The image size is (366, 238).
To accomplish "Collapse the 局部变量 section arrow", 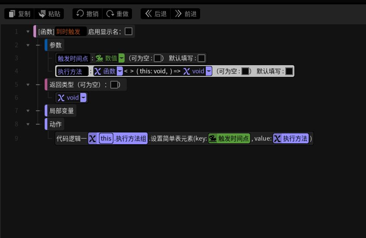I will (28, 111).
